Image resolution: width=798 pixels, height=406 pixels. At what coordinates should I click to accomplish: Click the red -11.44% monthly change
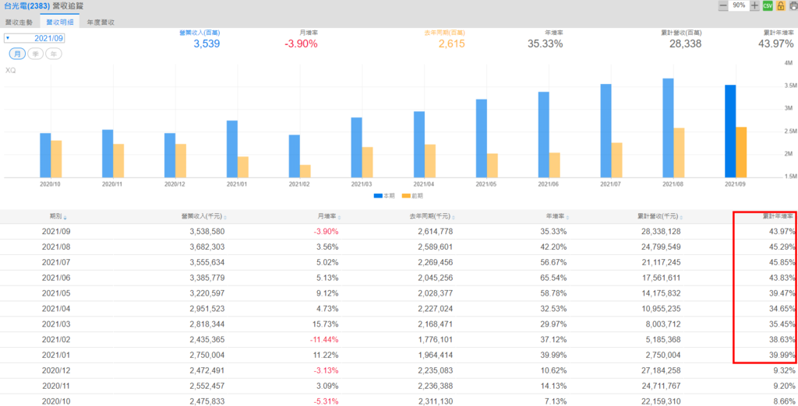click(x=324, y=339)
